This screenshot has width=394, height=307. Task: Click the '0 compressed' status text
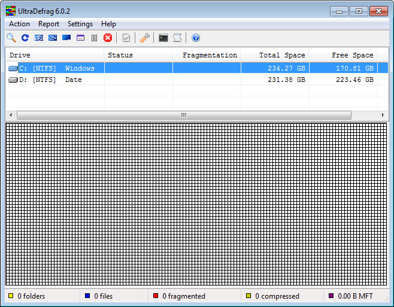tap(277, 296)
